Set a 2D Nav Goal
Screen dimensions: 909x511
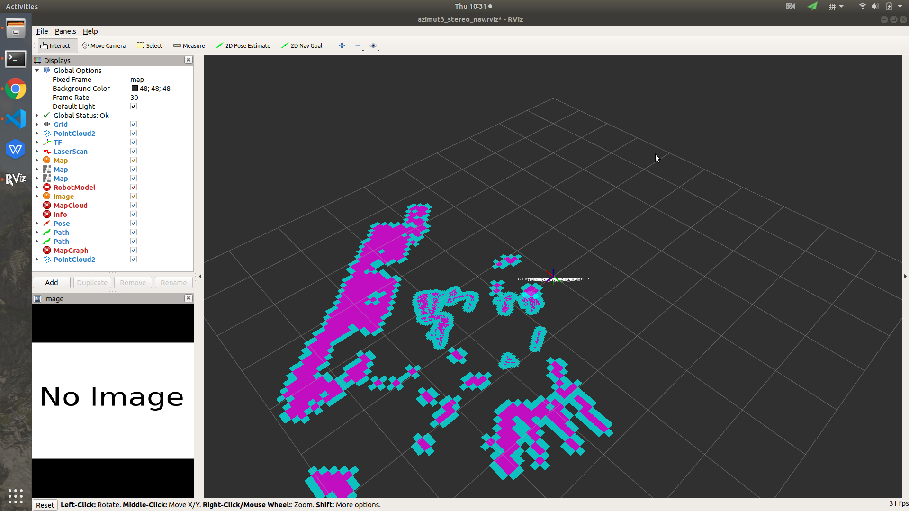(302, 45)
